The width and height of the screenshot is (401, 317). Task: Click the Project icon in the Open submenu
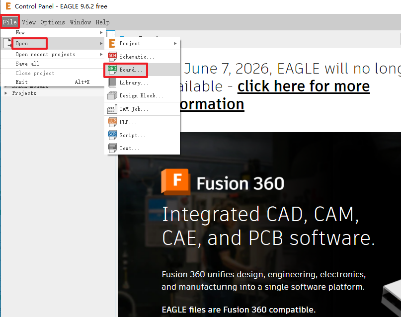click(x=112, y=43)
